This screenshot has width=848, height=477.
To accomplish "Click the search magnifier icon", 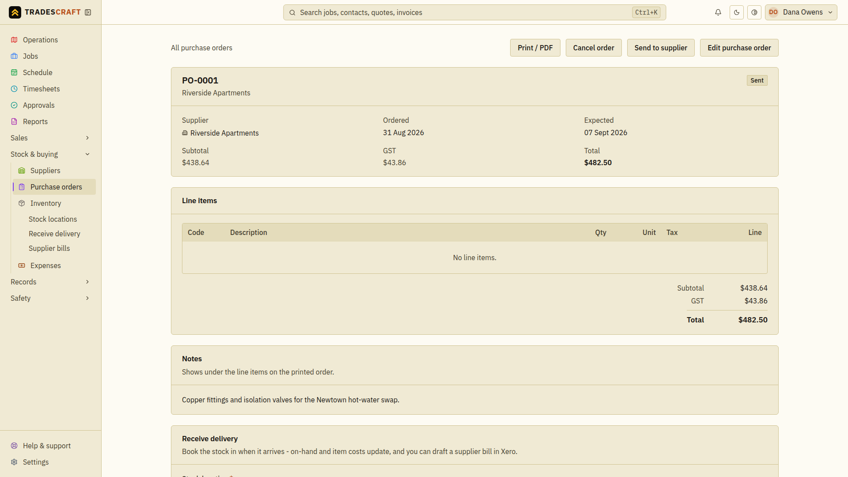I will coord(292,12).
